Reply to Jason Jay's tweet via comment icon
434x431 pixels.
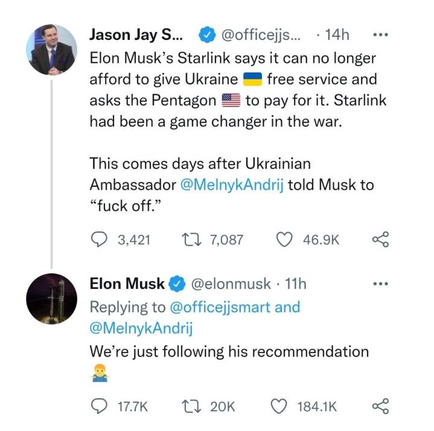99,239
